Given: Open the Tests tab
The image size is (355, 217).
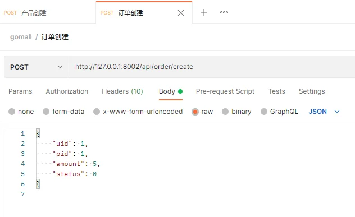Looking at the screenshot, I should tap(276, 91).
